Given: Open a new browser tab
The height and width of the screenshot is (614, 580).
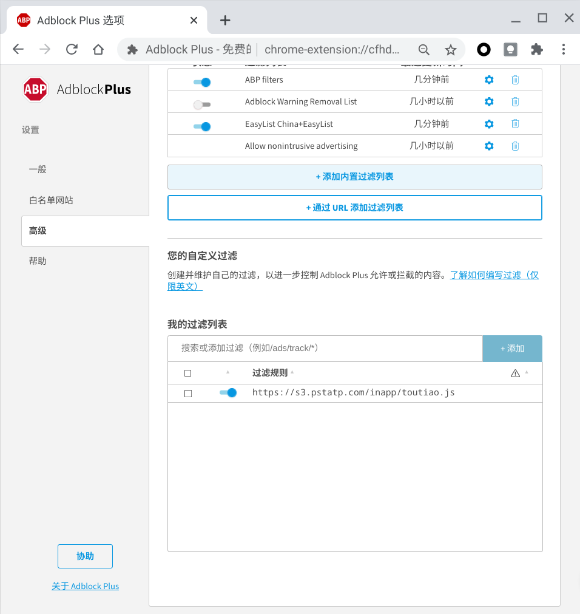Looking at the screenshot, I should 225,21.
